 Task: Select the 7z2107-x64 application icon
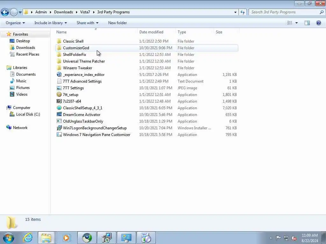(x=59, y=101)
